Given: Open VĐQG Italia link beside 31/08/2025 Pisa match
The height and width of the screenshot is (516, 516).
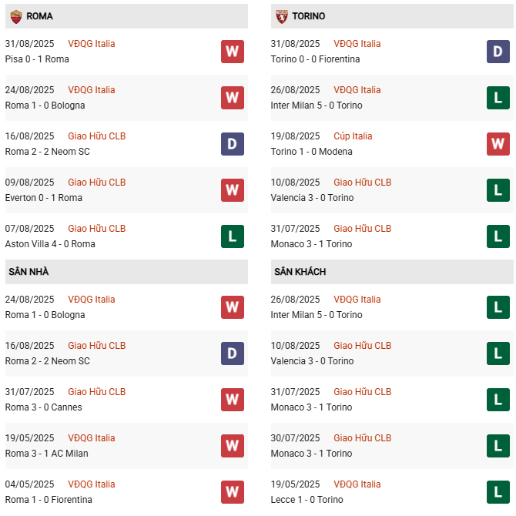Looking at the screenshot, I should pyautogui.click(x=92, y=44).
